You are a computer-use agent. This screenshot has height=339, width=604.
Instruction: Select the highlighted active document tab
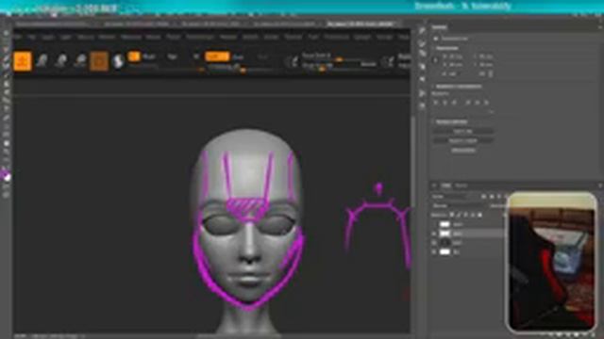[361, 24]
